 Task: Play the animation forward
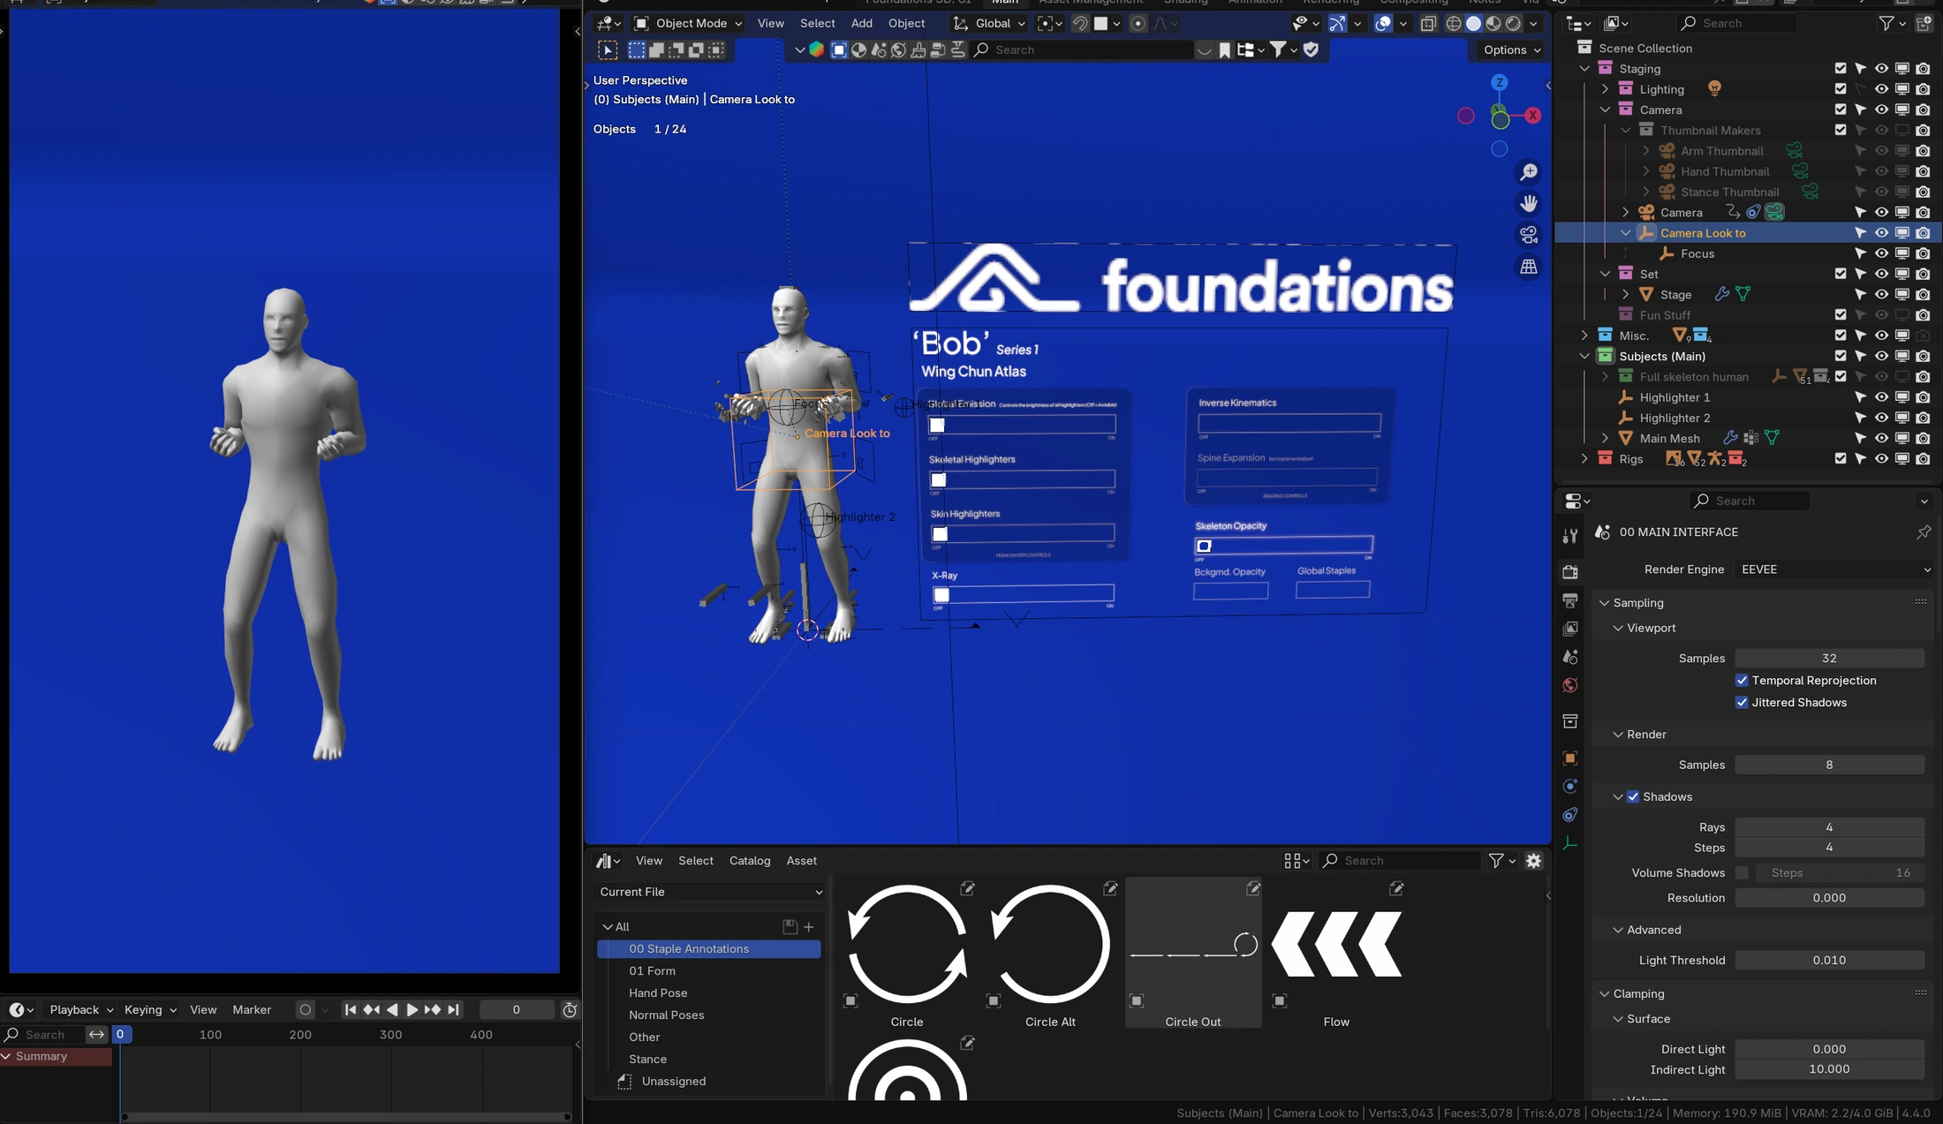click(412, 1009)
